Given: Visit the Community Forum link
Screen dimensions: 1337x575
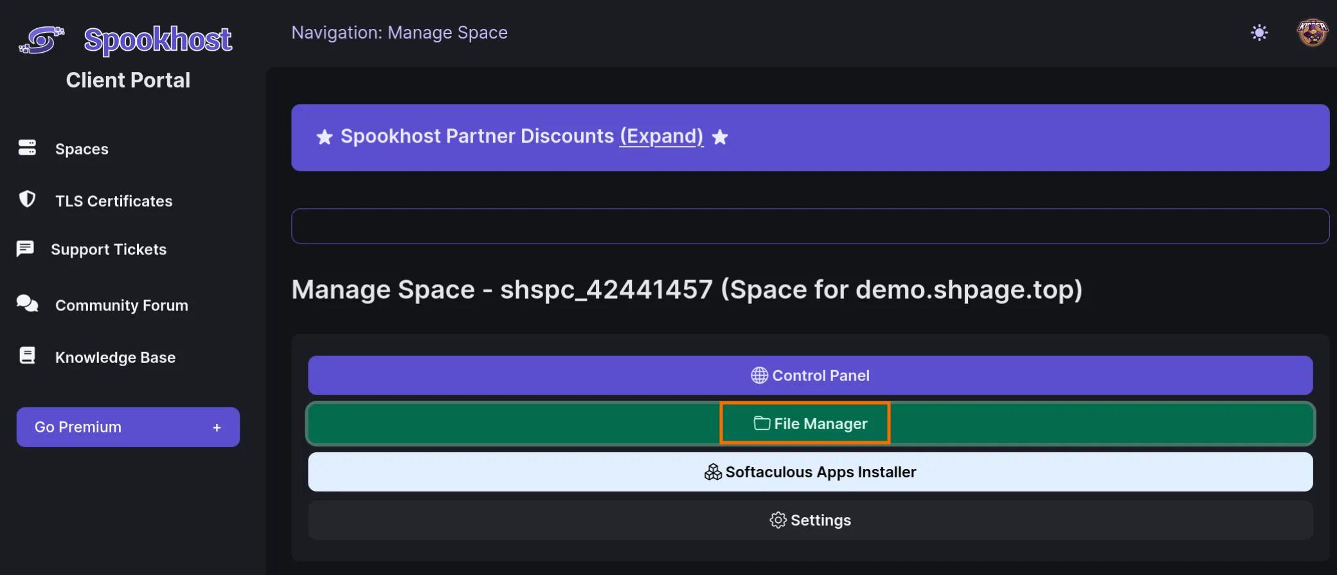Looking at the screenshot, I should coord(121,305).
